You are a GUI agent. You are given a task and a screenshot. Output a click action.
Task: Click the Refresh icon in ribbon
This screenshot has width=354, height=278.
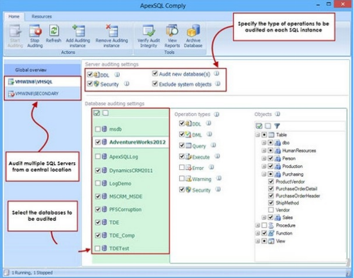click(x=54, y=32)
